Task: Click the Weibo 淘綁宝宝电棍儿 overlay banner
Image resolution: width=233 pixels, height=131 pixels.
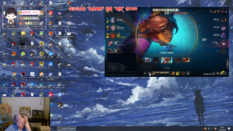Action: click(29, 18)
